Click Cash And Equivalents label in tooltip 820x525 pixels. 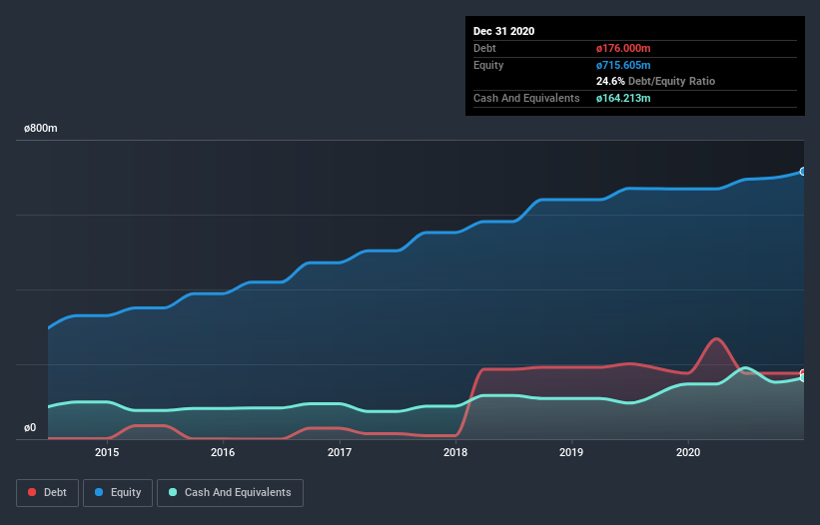tap(526, 98)
